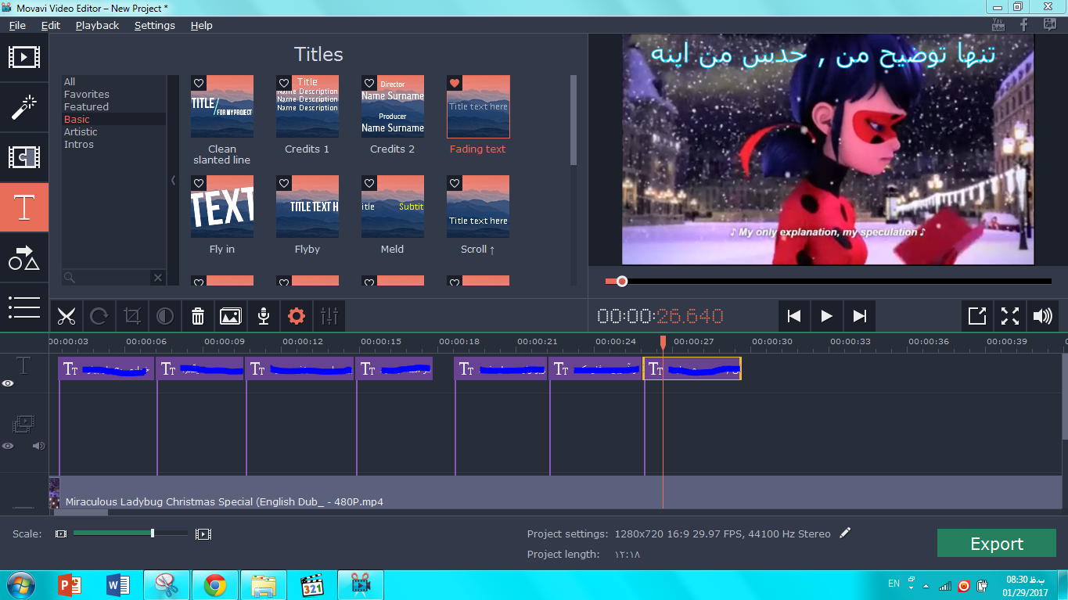
Task: Toggle title track visibility eye
Action: tap(8, 383)
